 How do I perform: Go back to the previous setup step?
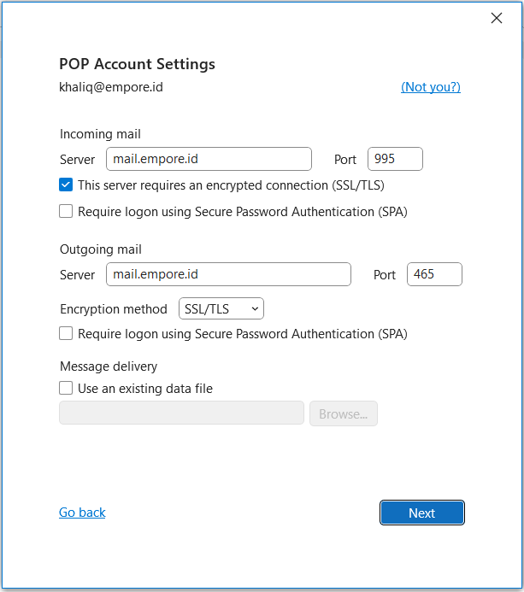pyautogui.click(x=82, y=513)
